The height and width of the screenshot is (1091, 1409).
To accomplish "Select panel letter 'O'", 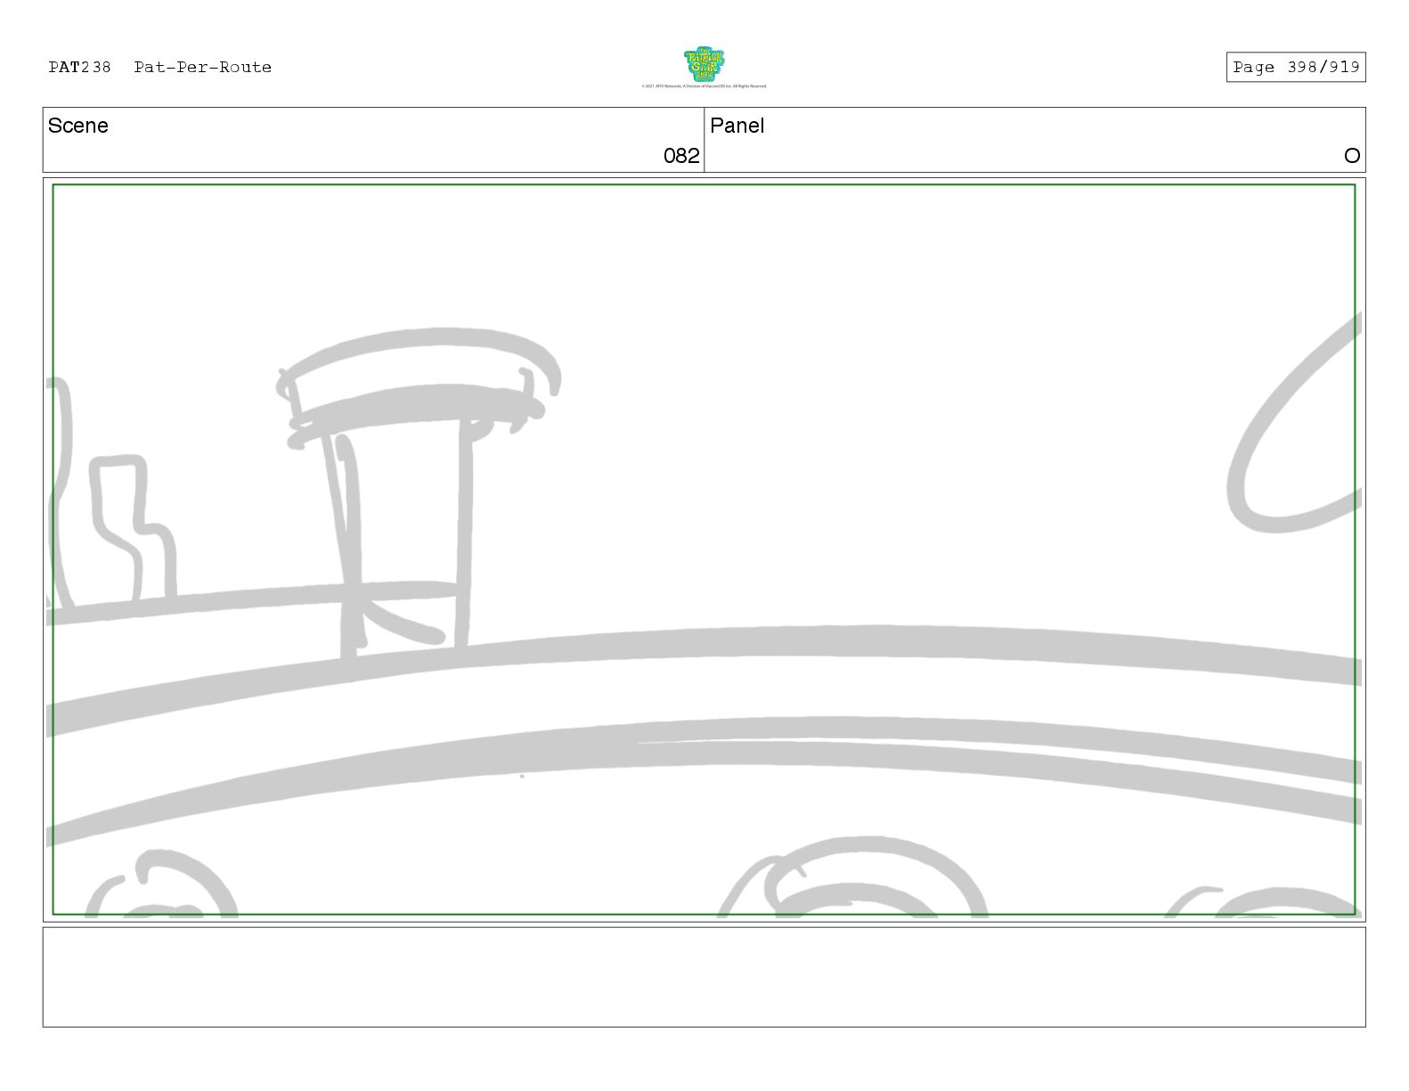I will coord(1352,156).
